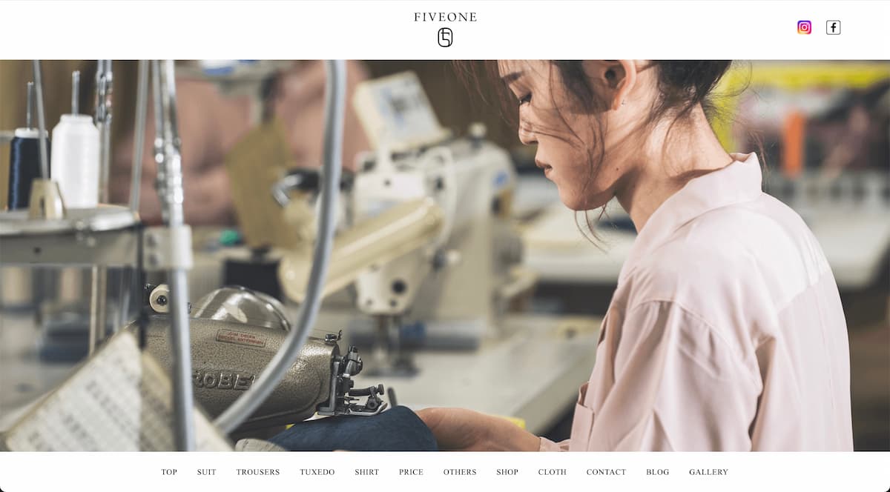
Task: Click the FIVEONE emblem logo icon
Action: click(445, 38)
